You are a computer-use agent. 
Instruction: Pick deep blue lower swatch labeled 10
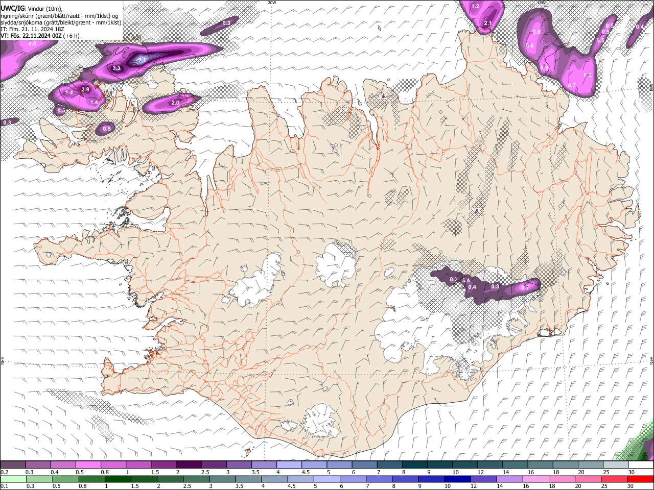(x=457, y=479)
